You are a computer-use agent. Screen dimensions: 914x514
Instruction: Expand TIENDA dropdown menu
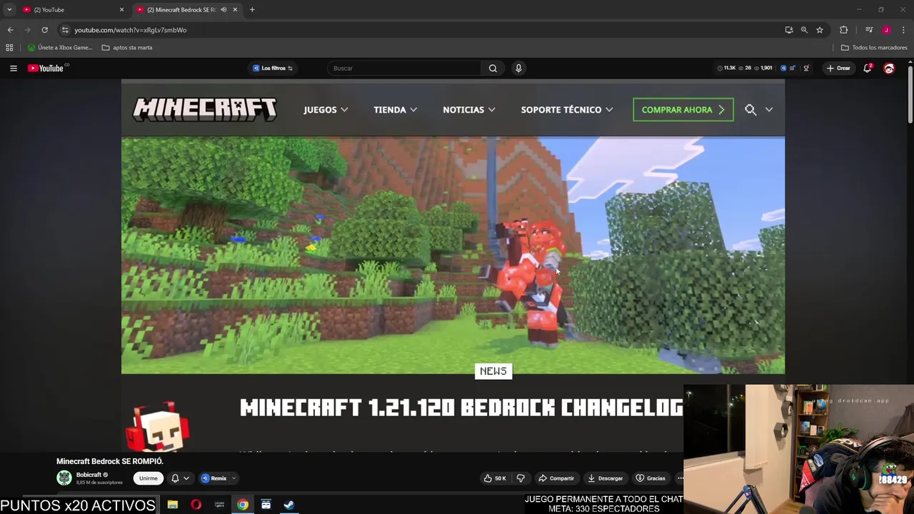[395, 109]
